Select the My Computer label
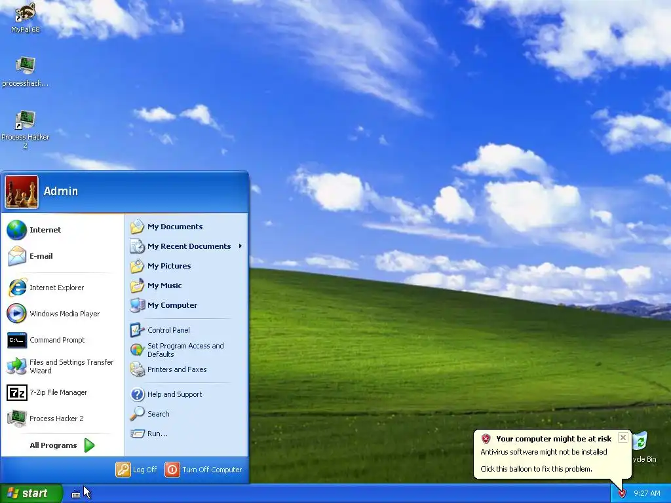 (172, 305)
